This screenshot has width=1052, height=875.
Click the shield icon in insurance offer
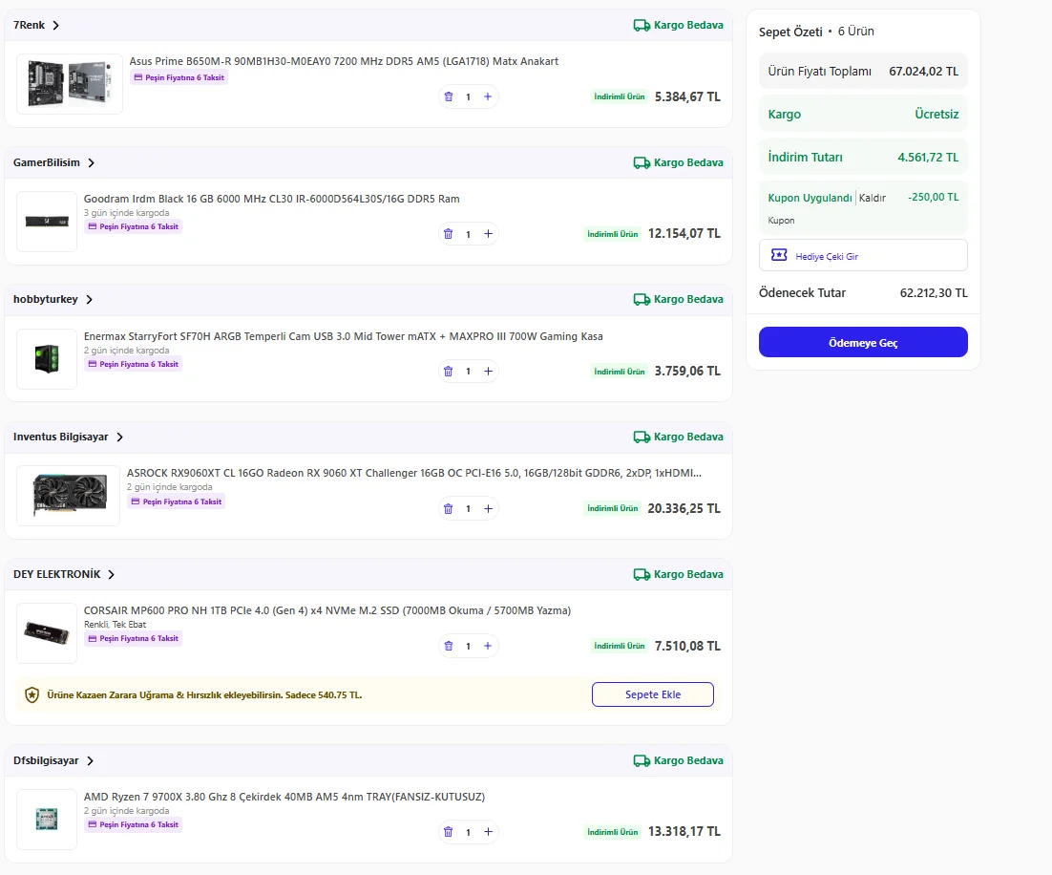click(32, 695)
